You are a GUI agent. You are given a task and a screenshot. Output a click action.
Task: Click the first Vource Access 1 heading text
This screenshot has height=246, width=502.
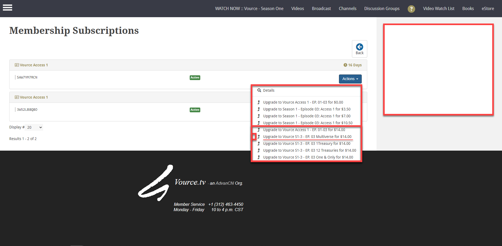pos(34,65)
